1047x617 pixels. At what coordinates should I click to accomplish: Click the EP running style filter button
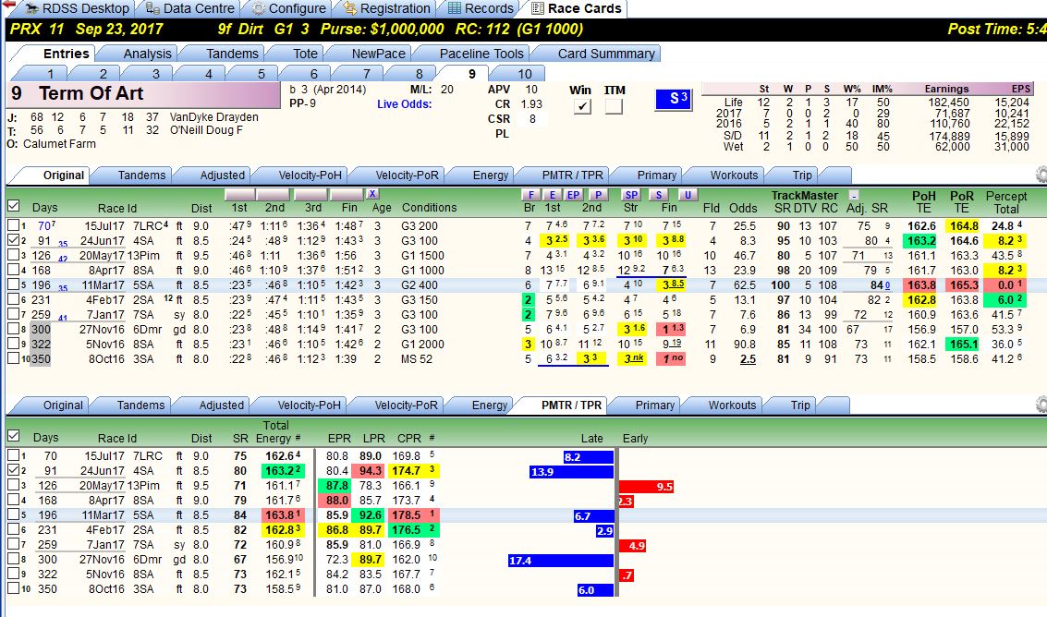[573, 194]
